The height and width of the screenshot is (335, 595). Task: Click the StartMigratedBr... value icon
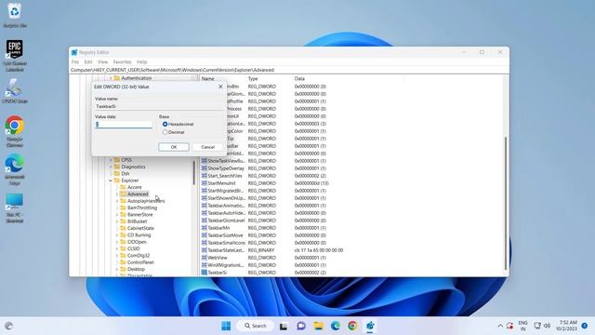pyautogui.click(x=205, y=191)
